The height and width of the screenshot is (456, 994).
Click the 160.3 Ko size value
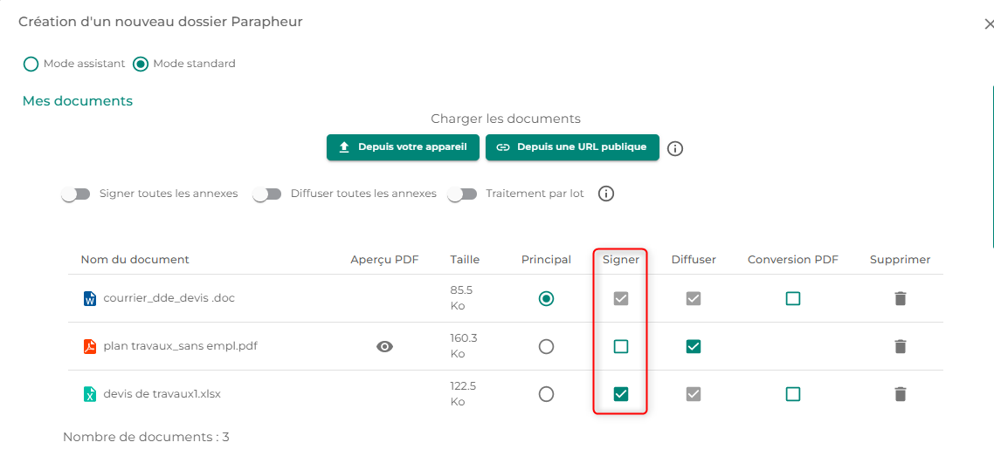[464, 346]
